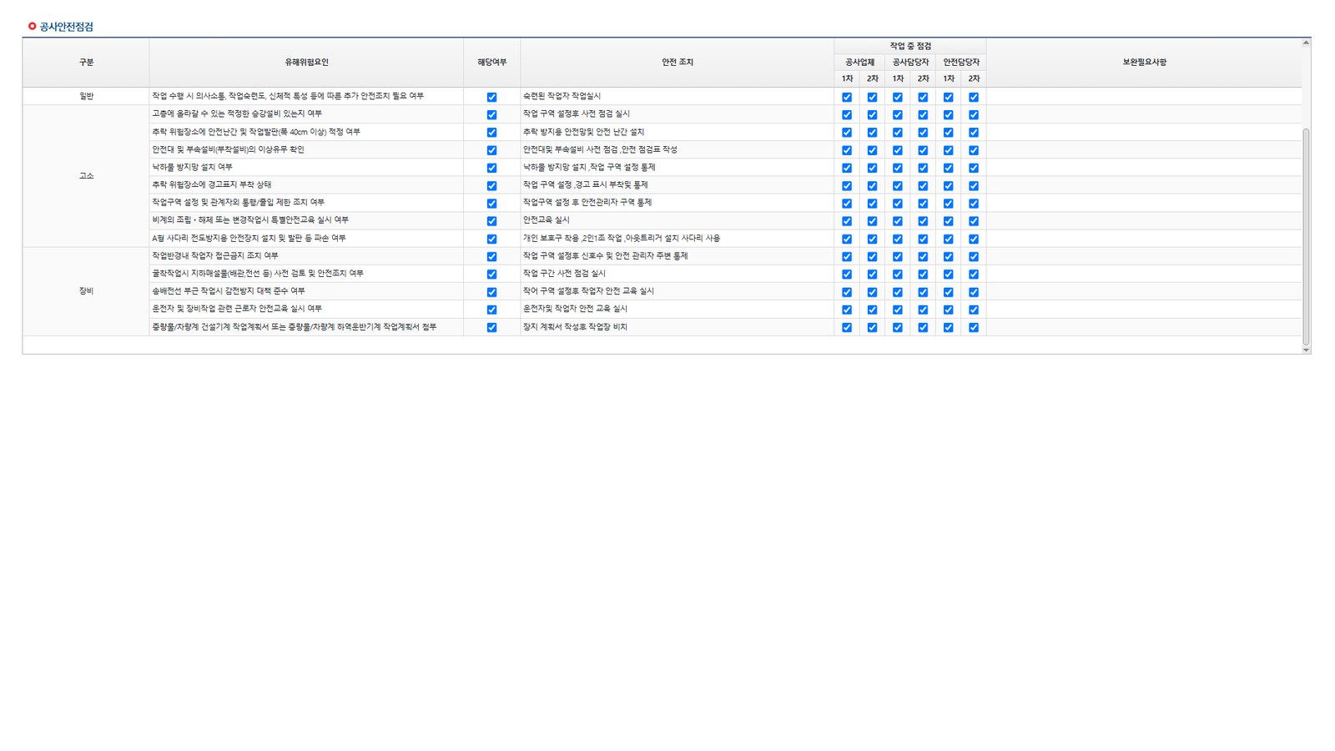The width and height of the screenshot is (1335, 751).
Task: Toggle 공사담당자 1차 for 작업 구간 사전 점검 실시
Action: pos(898,274)
